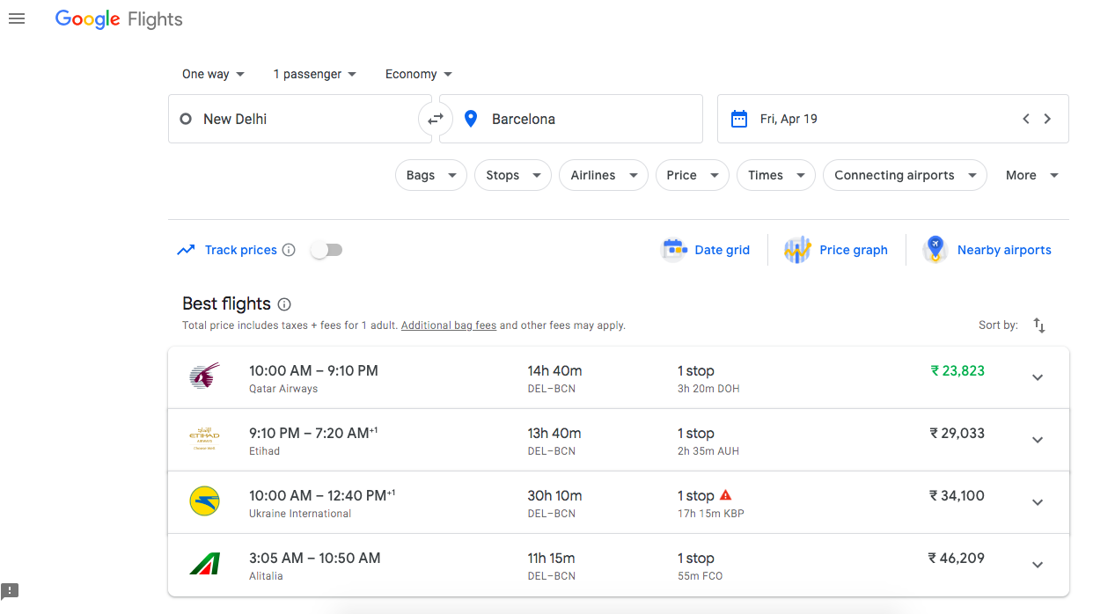Expand the Alitalia flight details

[1038, 565]
